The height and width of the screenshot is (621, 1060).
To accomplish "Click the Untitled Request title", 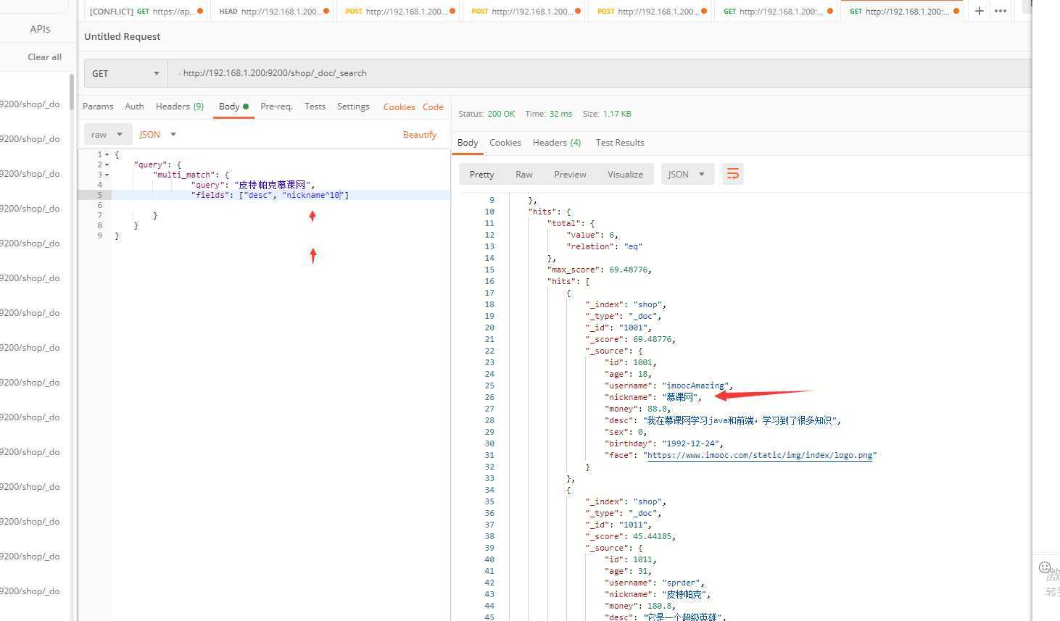I will (x=123, y=36).
